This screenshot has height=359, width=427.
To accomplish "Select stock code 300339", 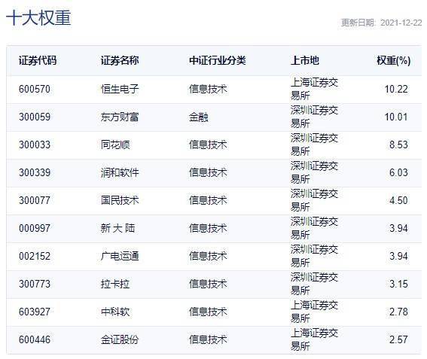I will (35, 172).
